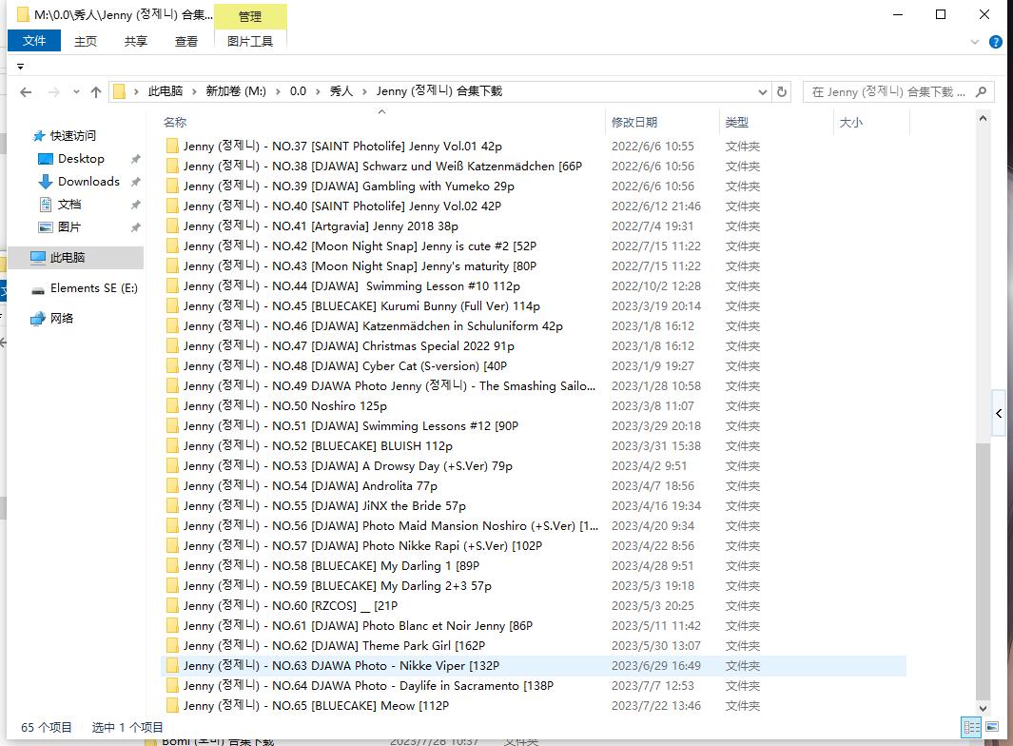Open the recent locations dropdown arrow
Image resolution: width=1013 pixels, height=746 pixels.
pos(76,91)
